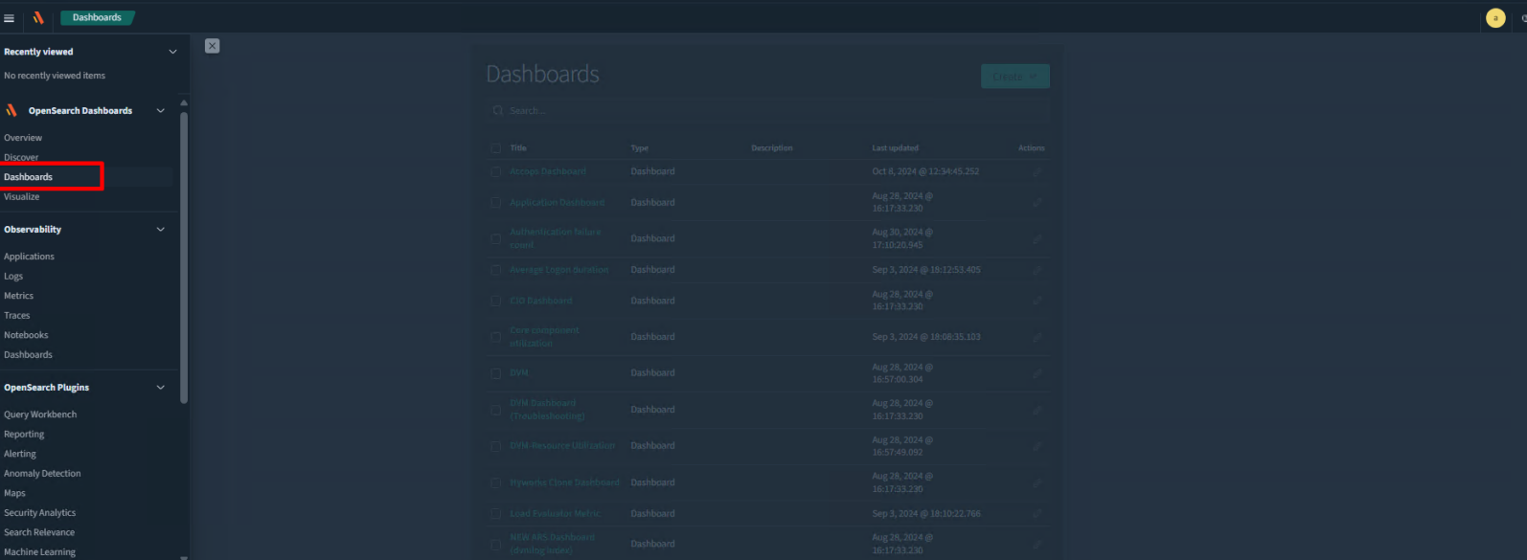
Task: Open the Create dropdown button
Action: click(1014, 77)
